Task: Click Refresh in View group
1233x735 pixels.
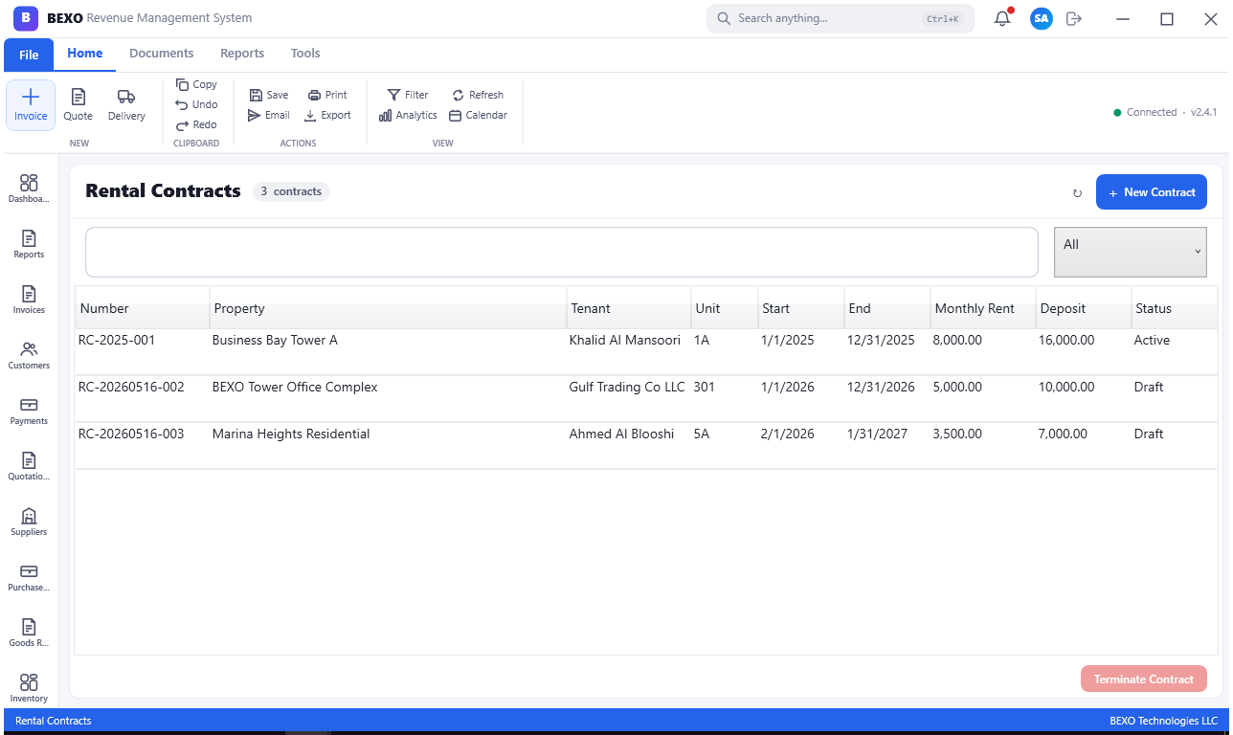Action: coord(478,95)
